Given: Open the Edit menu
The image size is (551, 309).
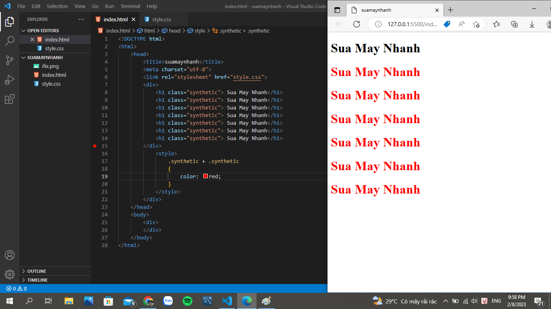Looking at the screenshot, I should pos(36,6).
